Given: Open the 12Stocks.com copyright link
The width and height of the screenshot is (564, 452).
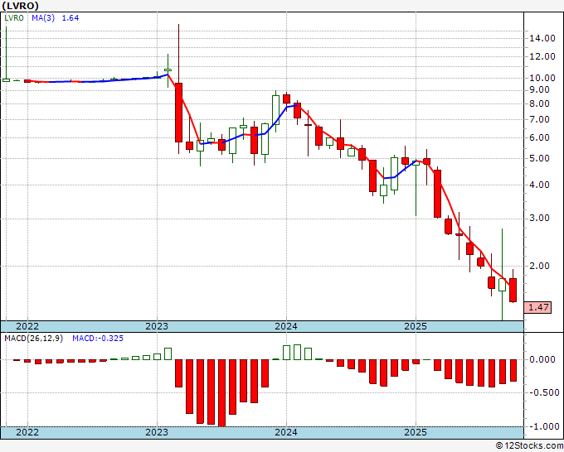Looking at the screenshot, I should click(529, 446).
